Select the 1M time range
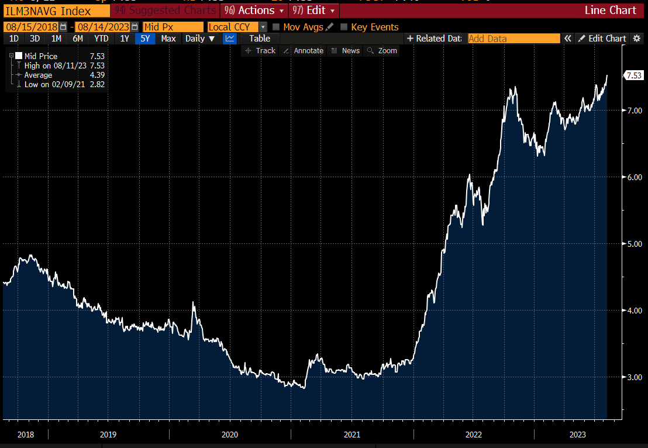The height and width of the screenshot is (448, 648). click(56, 39)
